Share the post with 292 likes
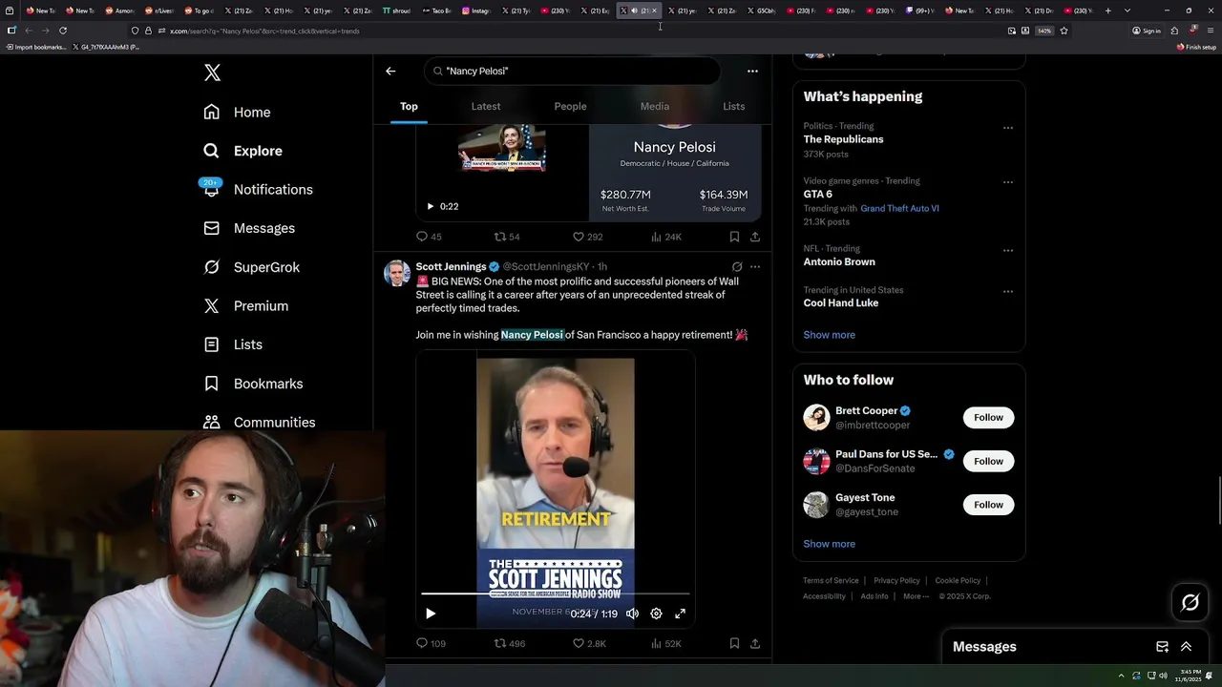This screenshot has height=687, width=1222. pos(755,237)
